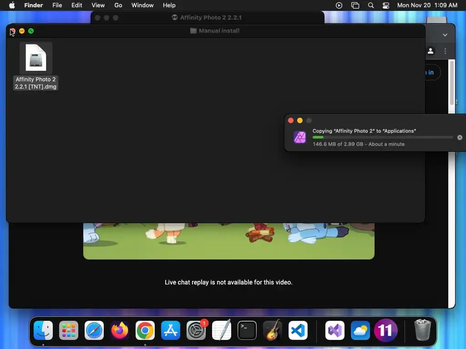This screenshot has height=349, width=466.
Task: Click the copy progress bar
Action: pos(383,137)
